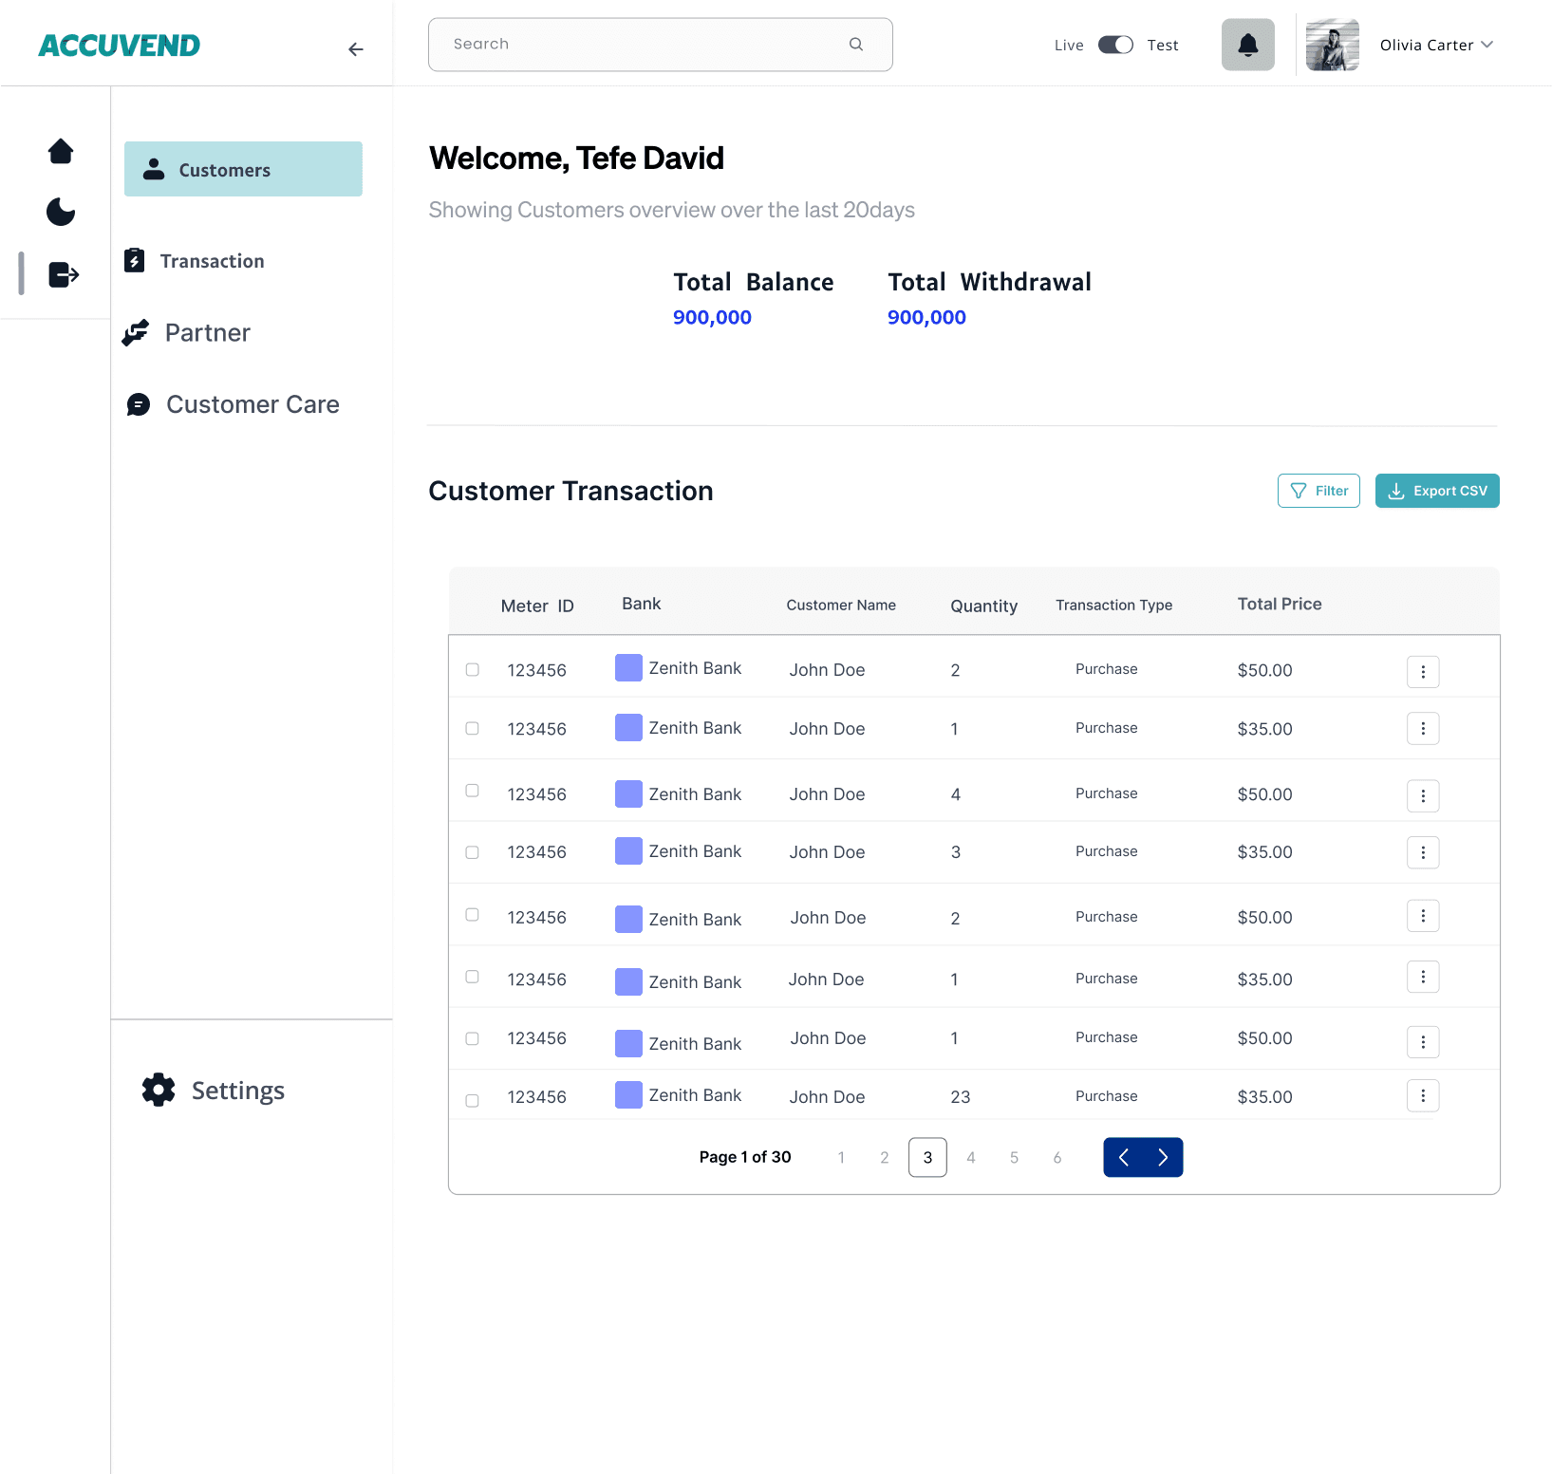Click Olivia Carter's profile photo

1333,45
